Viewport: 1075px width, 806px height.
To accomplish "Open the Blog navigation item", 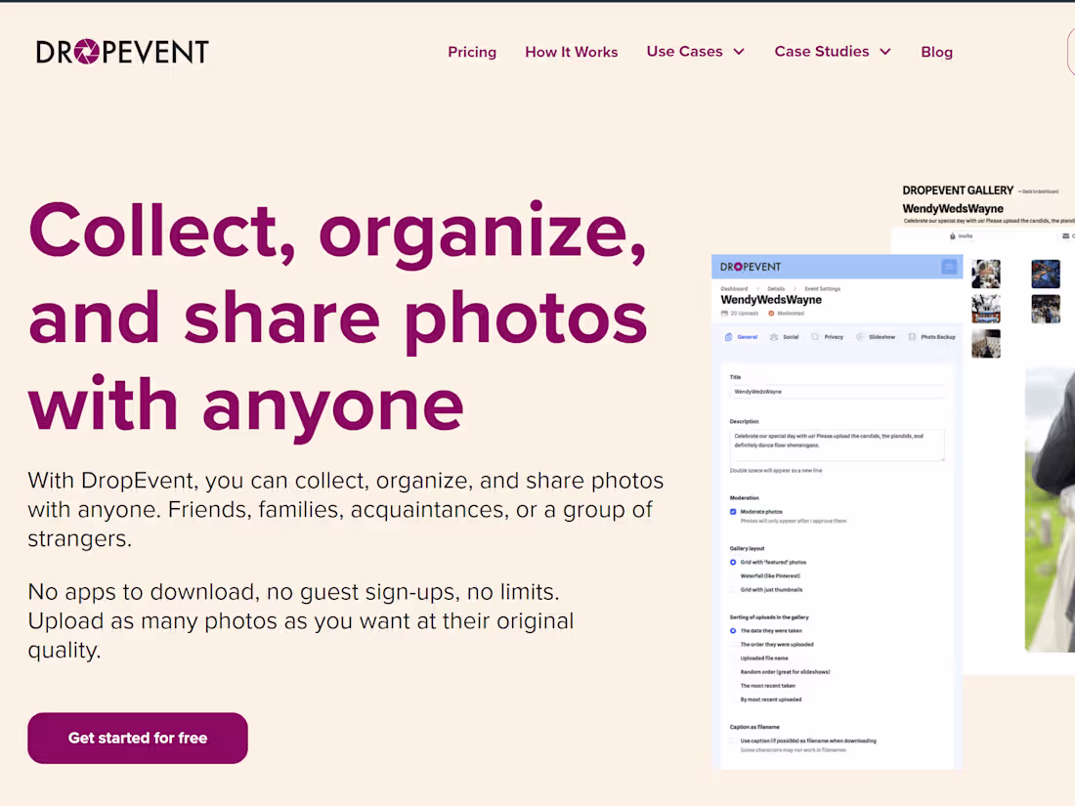I will click(x=936, y=52).
